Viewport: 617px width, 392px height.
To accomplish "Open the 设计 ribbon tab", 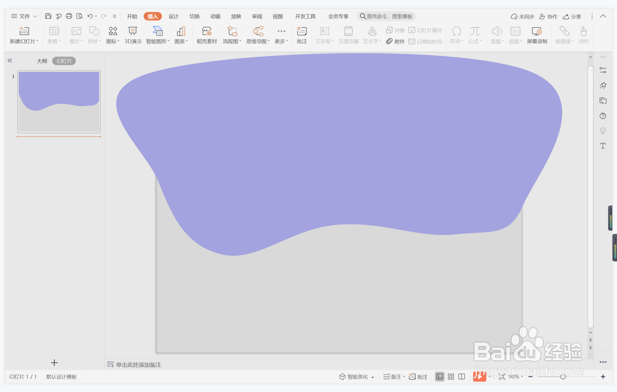I will [173, 16].
